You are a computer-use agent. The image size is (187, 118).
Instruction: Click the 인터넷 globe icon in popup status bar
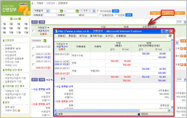tap(139, 114)
